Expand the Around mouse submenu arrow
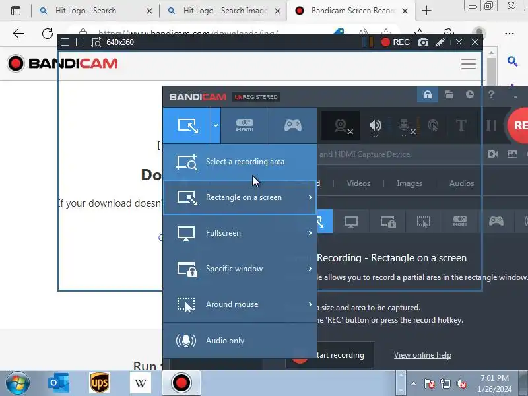 tap(310, 304)
